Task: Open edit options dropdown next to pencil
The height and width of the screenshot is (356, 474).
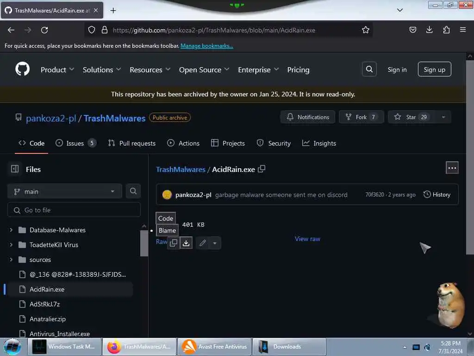Action: [x=215, y=243]
